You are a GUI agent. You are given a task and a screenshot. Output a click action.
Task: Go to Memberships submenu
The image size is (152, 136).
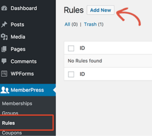coord(17,103)
